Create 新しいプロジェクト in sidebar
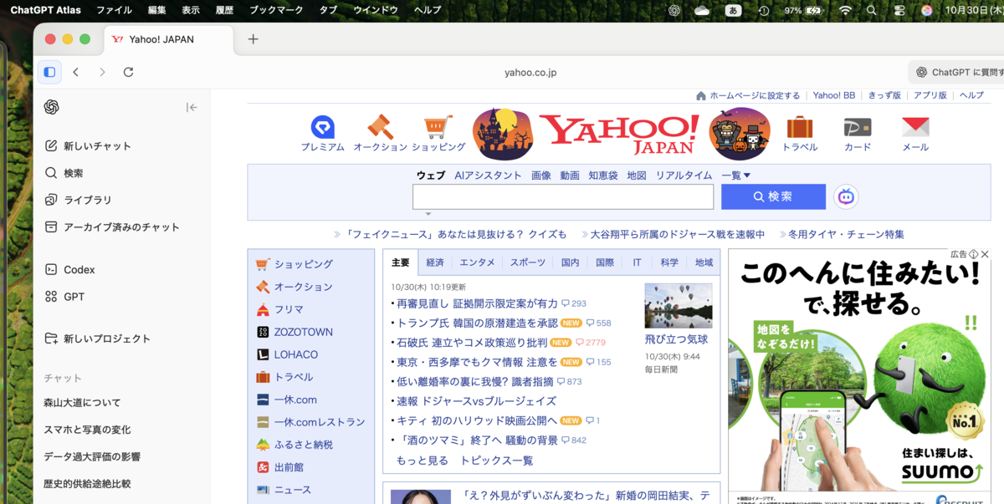The image size is (1004, 504). 98,339
